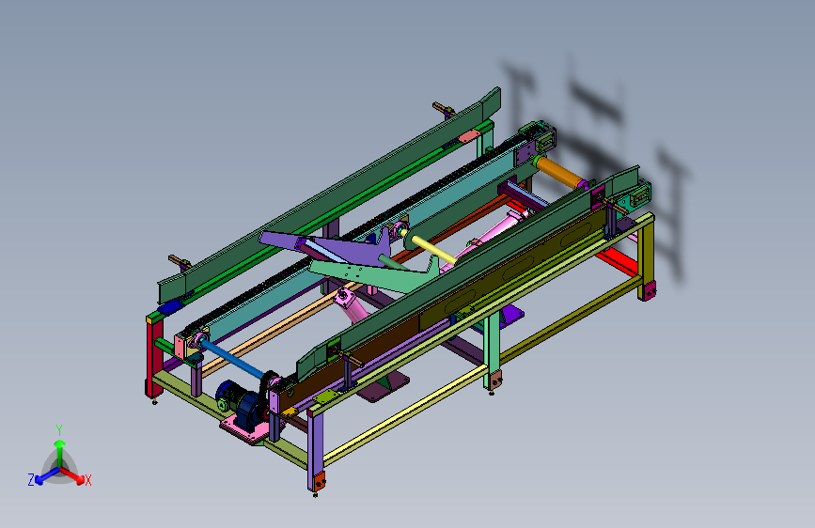This screenshot has height=528, width=815.
Task: Select the orange roller at the conveyor end
Action: [x=558, y=173]
